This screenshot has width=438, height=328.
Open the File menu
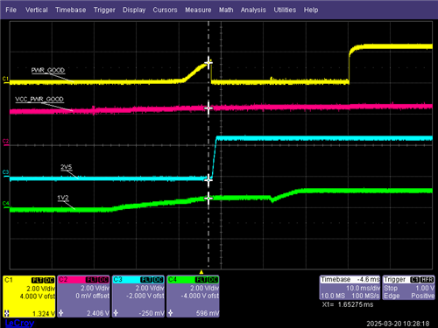pos(11,10)
